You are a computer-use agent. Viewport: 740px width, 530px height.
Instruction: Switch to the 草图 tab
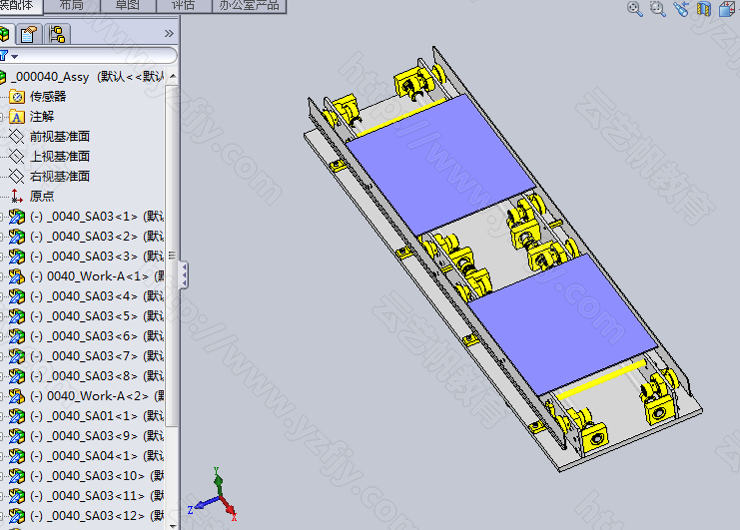[x=128, y=6]
